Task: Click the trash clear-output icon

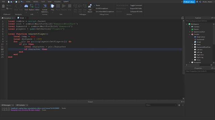Action: click(179, 105)
